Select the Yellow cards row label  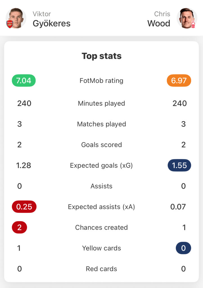point(101,248)
